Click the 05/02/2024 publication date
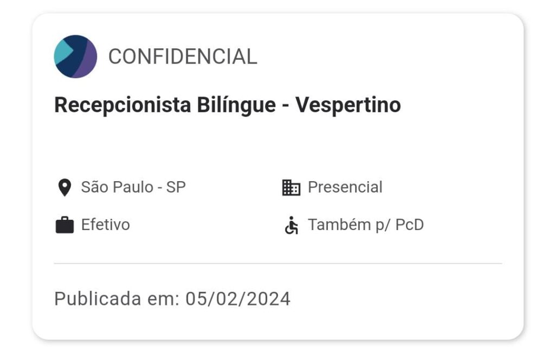Image resolution: width=555 pixels, height=351 pixels. (x=238, y=298)
